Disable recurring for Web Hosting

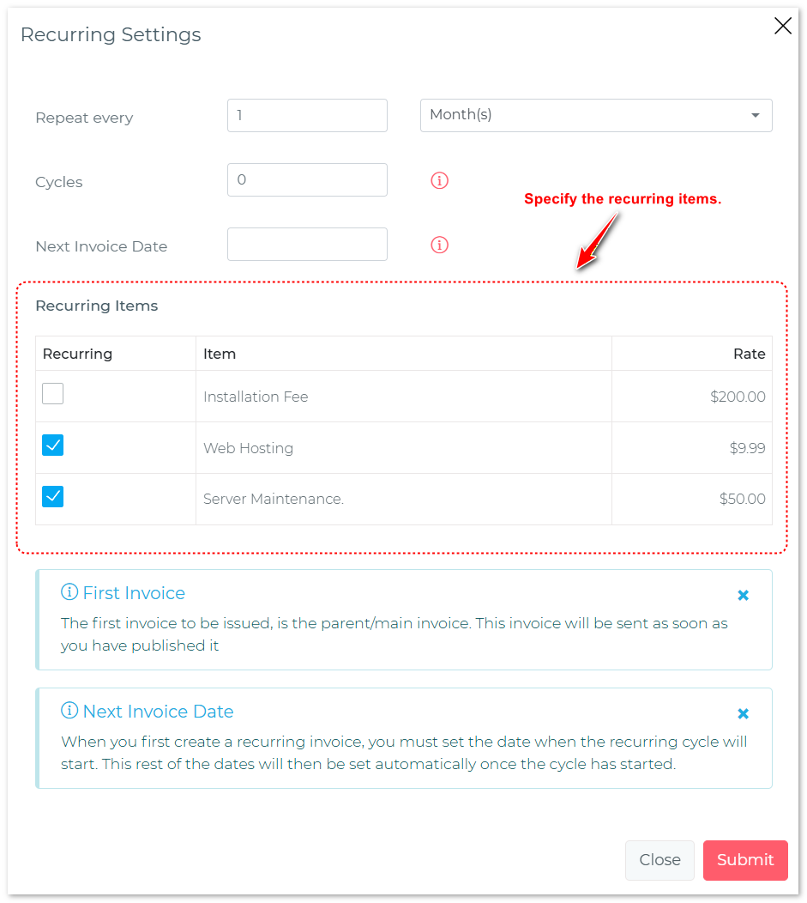click(52, 445)
